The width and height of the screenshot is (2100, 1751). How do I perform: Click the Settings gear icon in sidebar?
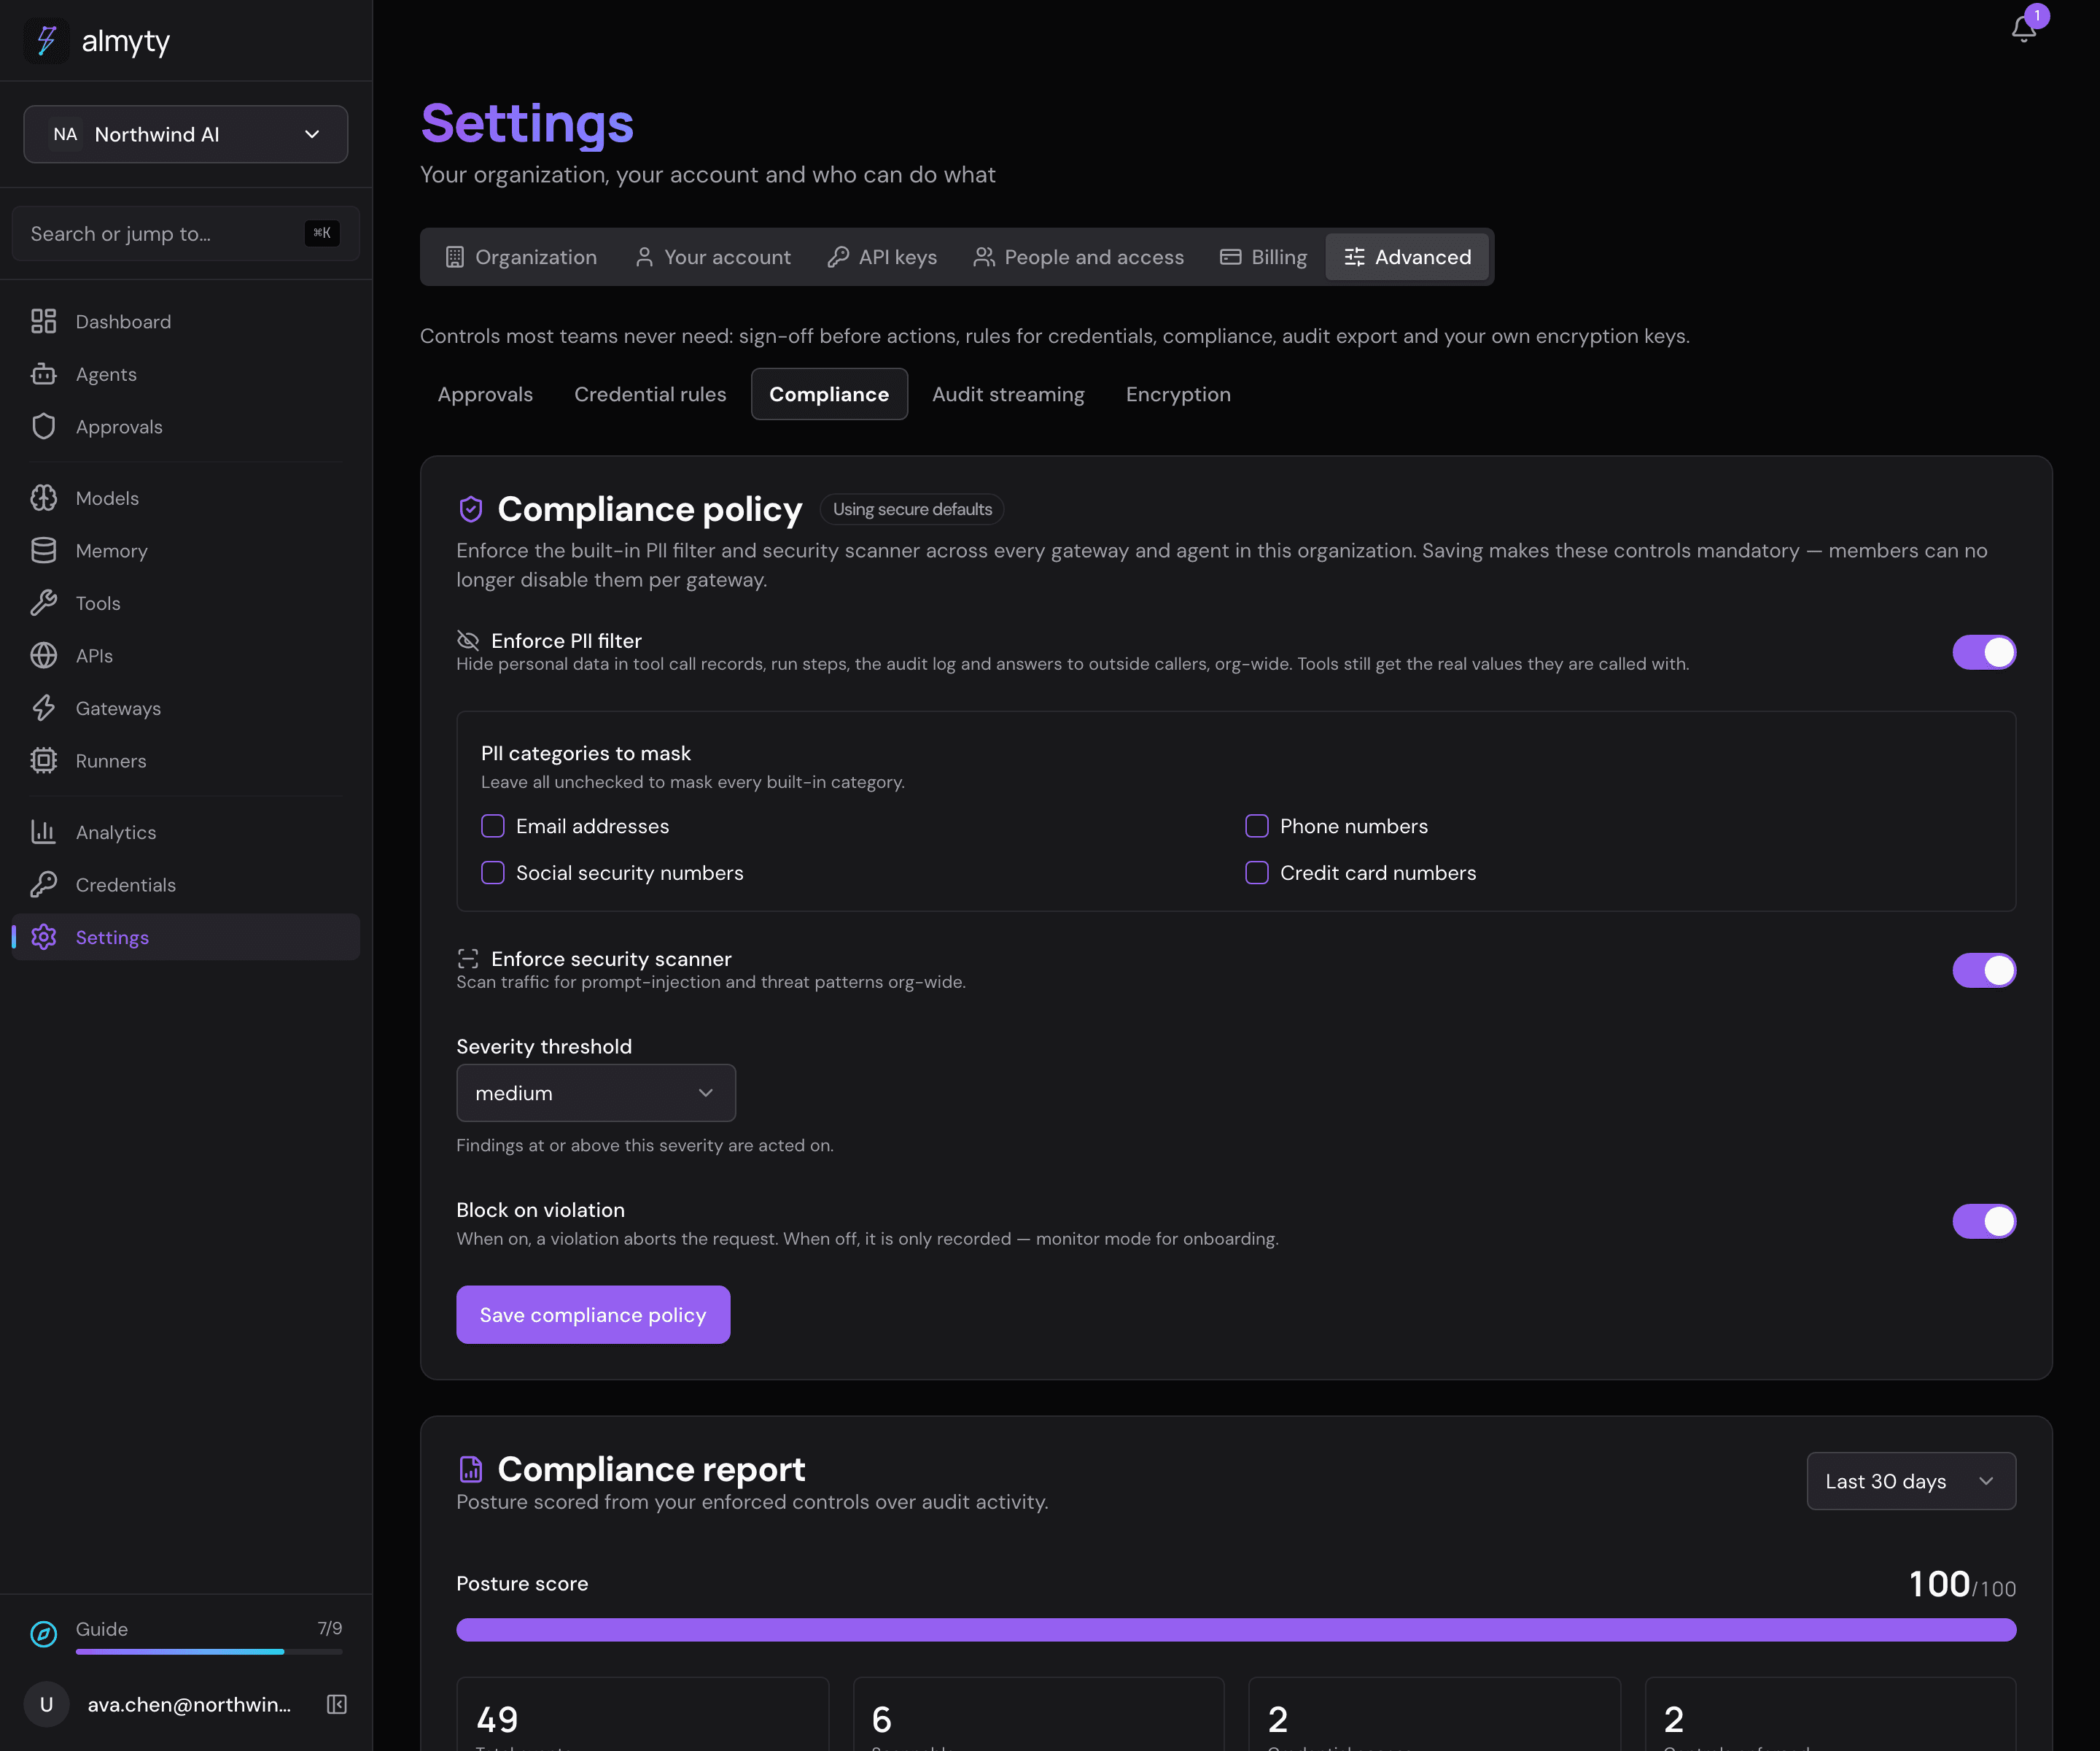43,938
